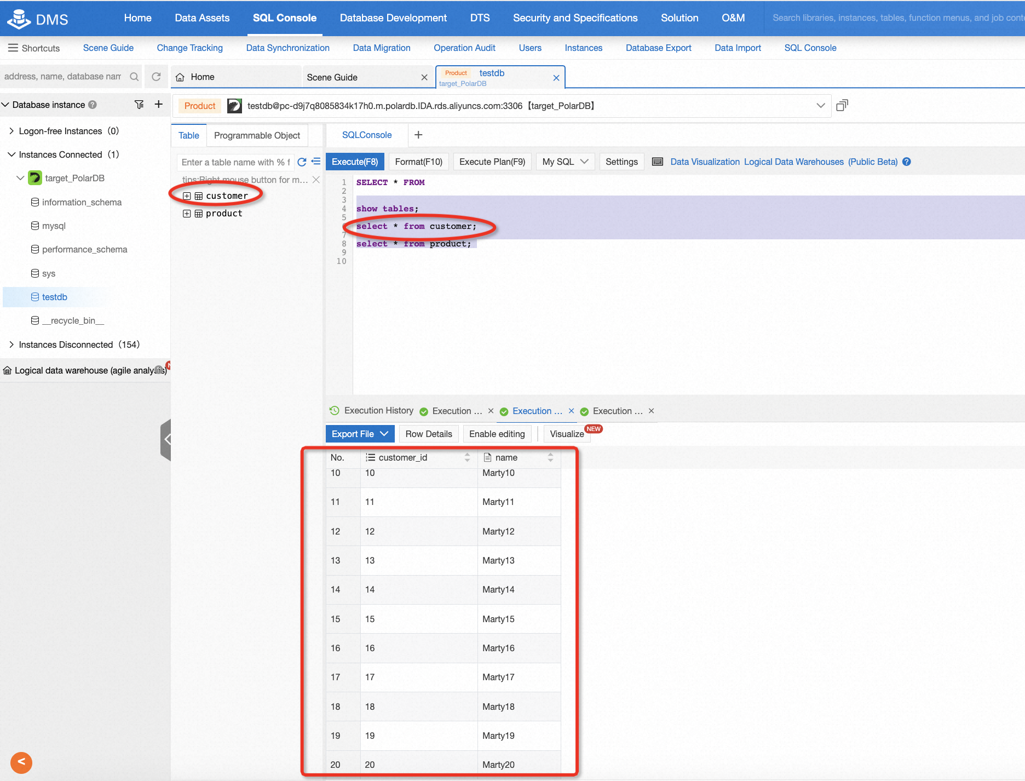Open the My SQL dropdown
The image size is (1025, 781).
(565, 162)
